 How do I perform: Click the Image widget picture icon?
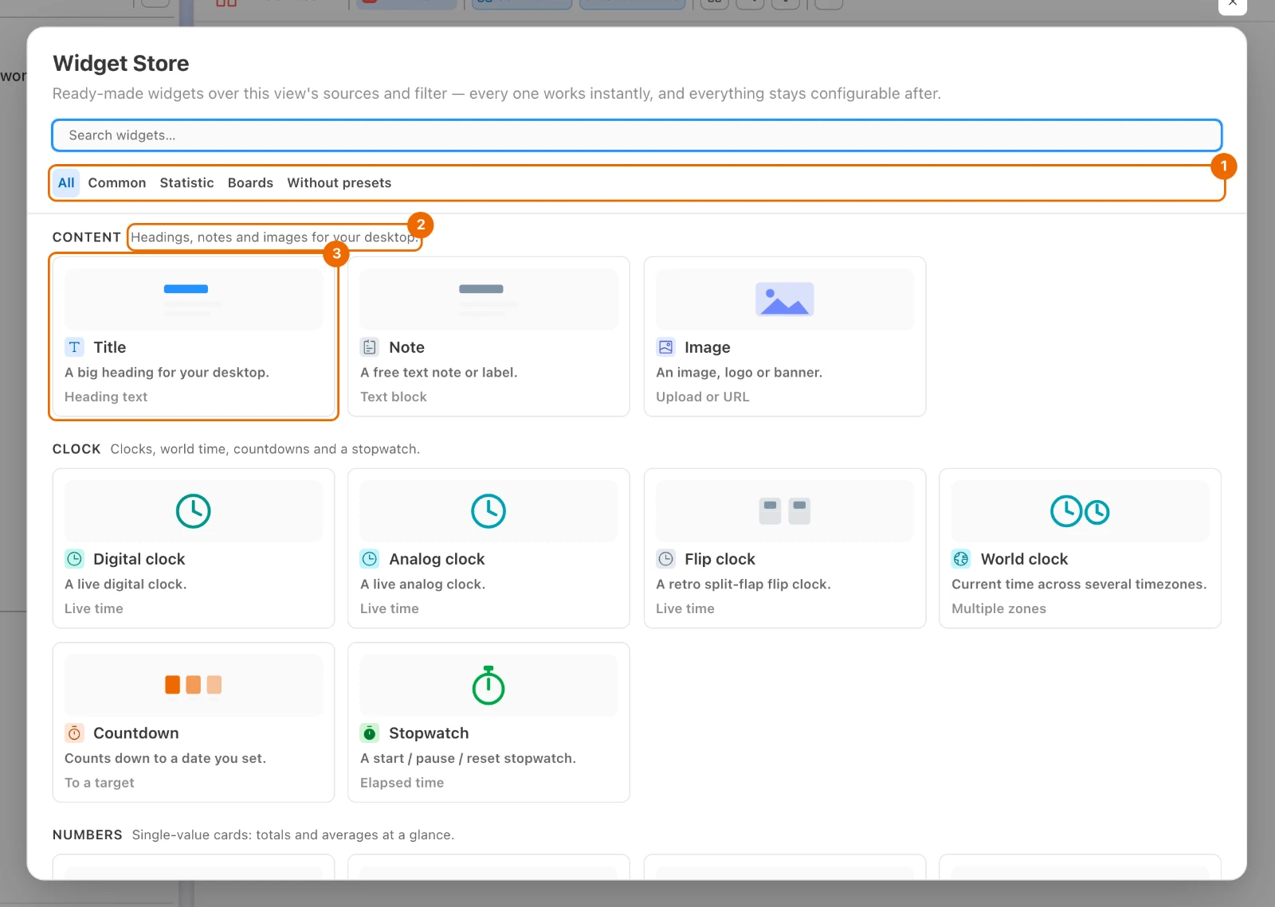tap(665, 347)
